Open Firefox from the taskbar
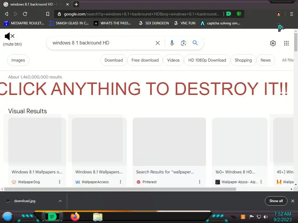Screen dimensions: 298x223 75,217
